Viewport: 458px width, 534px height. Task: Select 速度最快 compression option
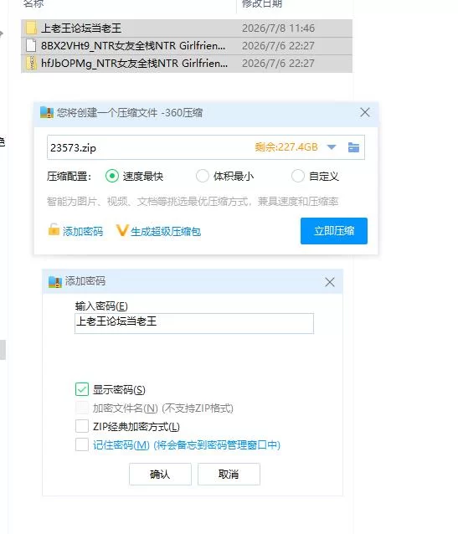pos(111,176)
